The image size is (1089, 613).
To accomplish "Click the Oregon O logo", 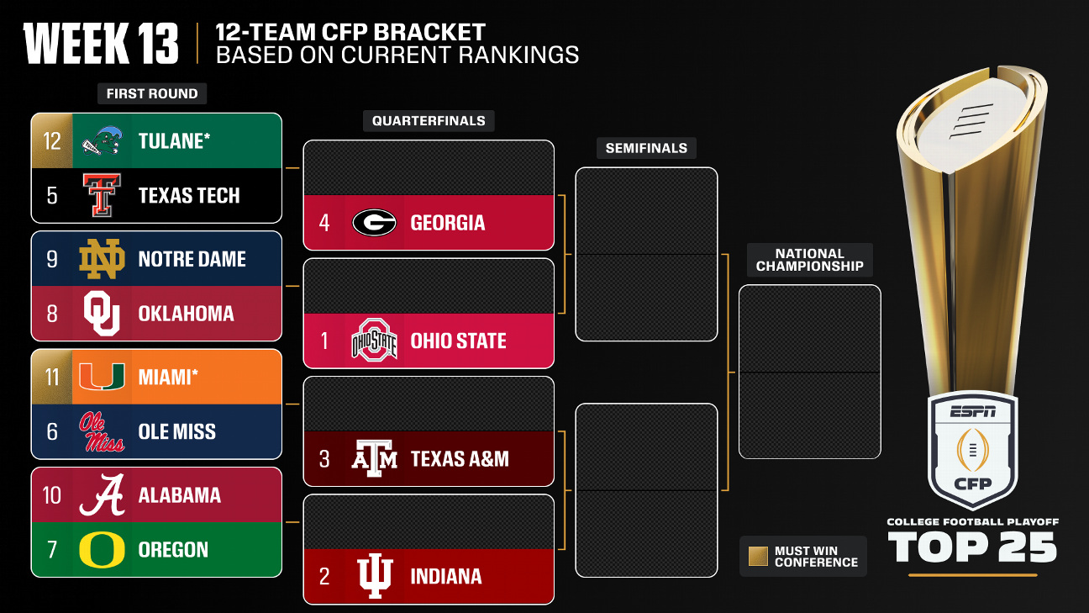I will click(x=102, y=550).
